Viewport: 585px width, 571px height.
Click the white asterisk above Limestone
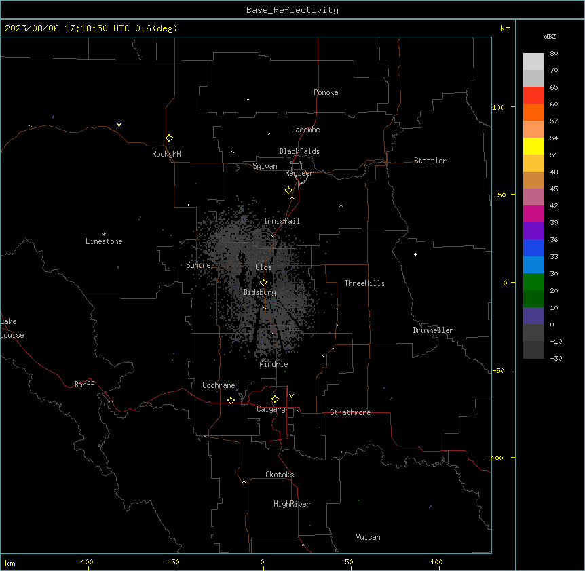coord(104,235)
